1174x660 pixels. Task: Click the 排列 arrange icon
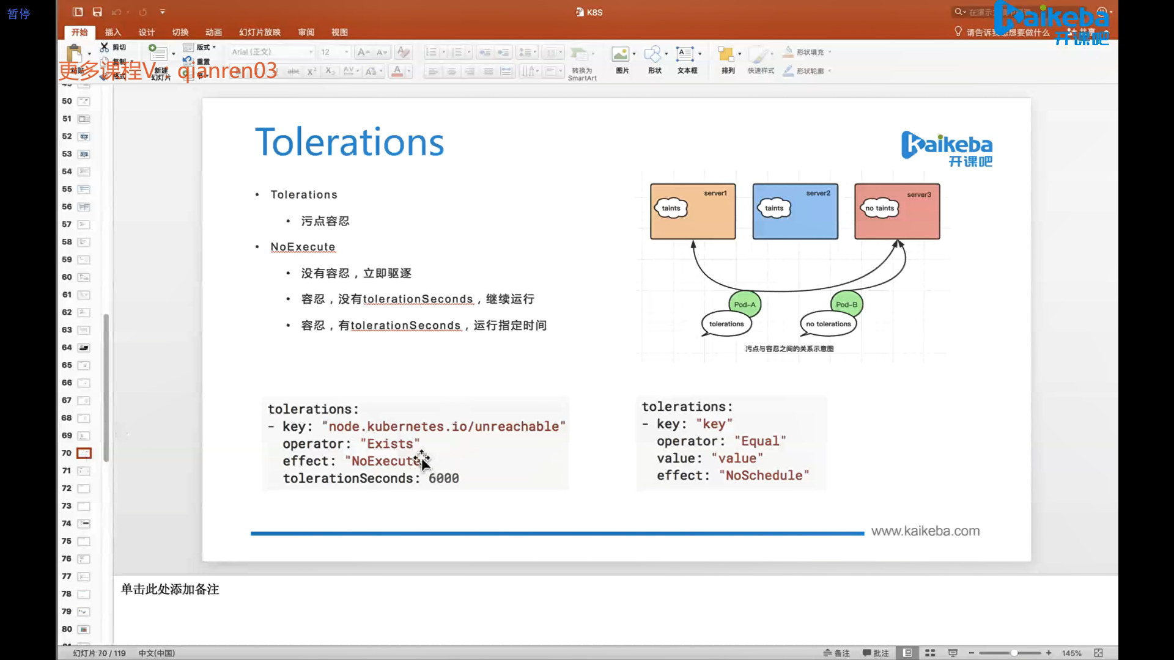[x=726, y=54]
